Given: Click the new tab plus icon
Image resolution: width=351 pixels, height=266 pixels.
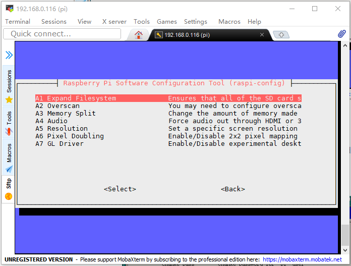Looking at the screenshot, I should (x=281, y=35).
